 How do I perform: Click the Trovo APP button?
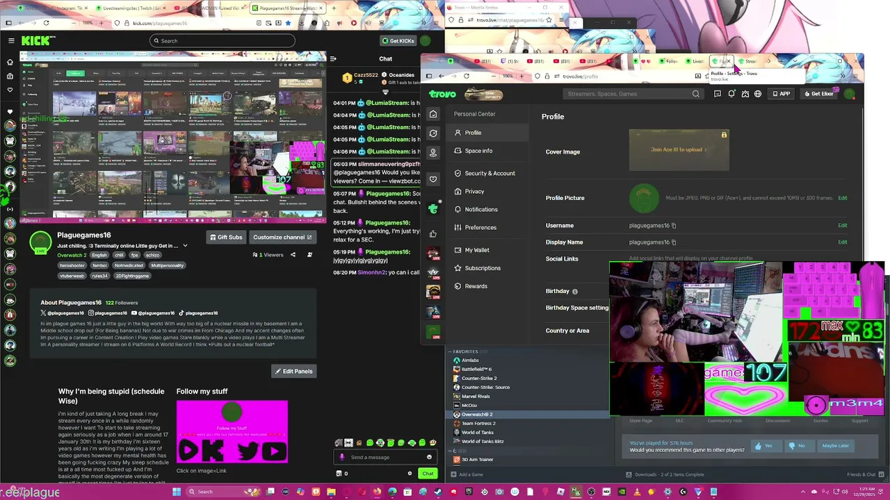(x=782, y=94)
